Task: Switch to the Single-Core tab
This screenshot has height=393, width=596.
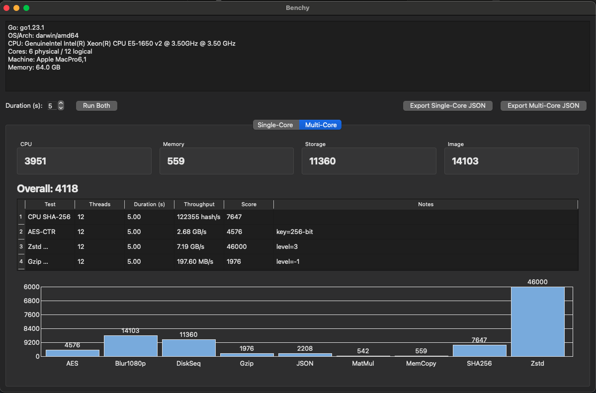Action: 275,125
